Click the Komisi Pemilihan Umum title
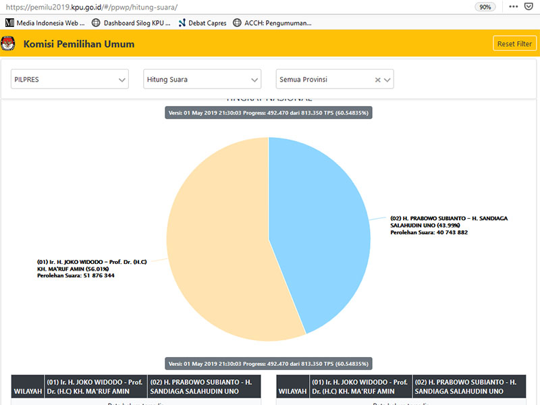Image resolution: width=540 pixels, height=405 pixels. point(79,44)
